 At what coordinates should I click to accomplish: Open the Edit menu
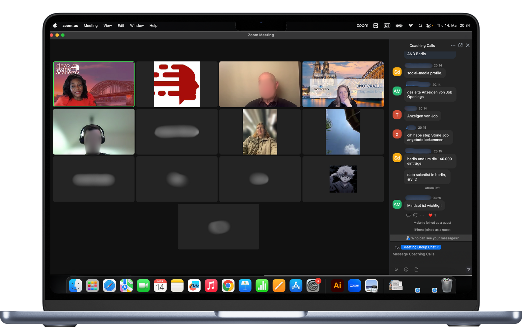121,26
